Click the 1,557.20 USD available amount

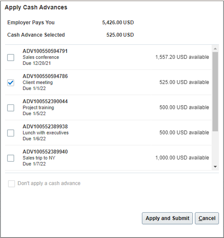[182, 57]
